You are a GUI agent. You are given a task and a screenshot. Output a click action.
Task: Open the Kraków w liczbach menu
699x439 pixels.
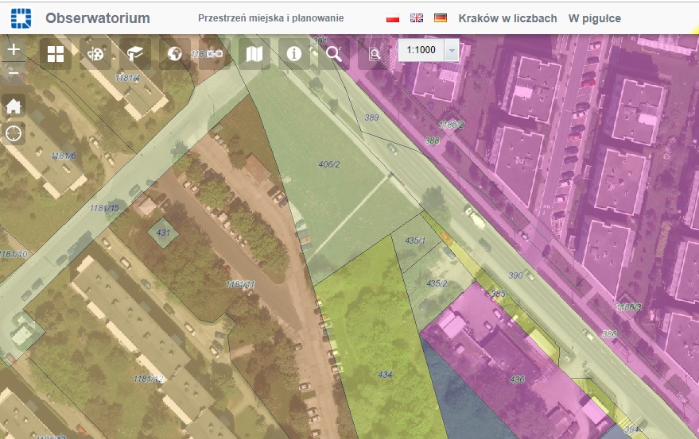(x=507, y=18)
